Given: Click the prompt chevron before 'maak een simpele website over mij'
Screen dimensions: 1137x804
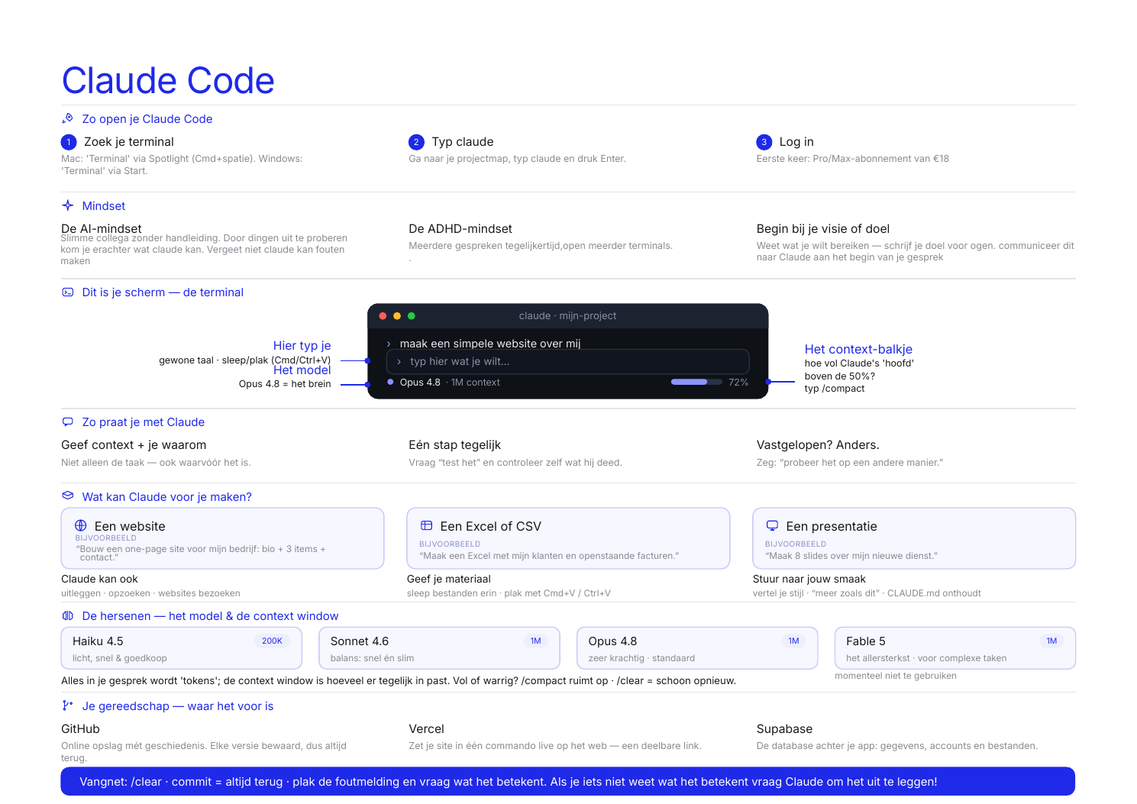Looking at the screenshot, I should click(389, 344).
